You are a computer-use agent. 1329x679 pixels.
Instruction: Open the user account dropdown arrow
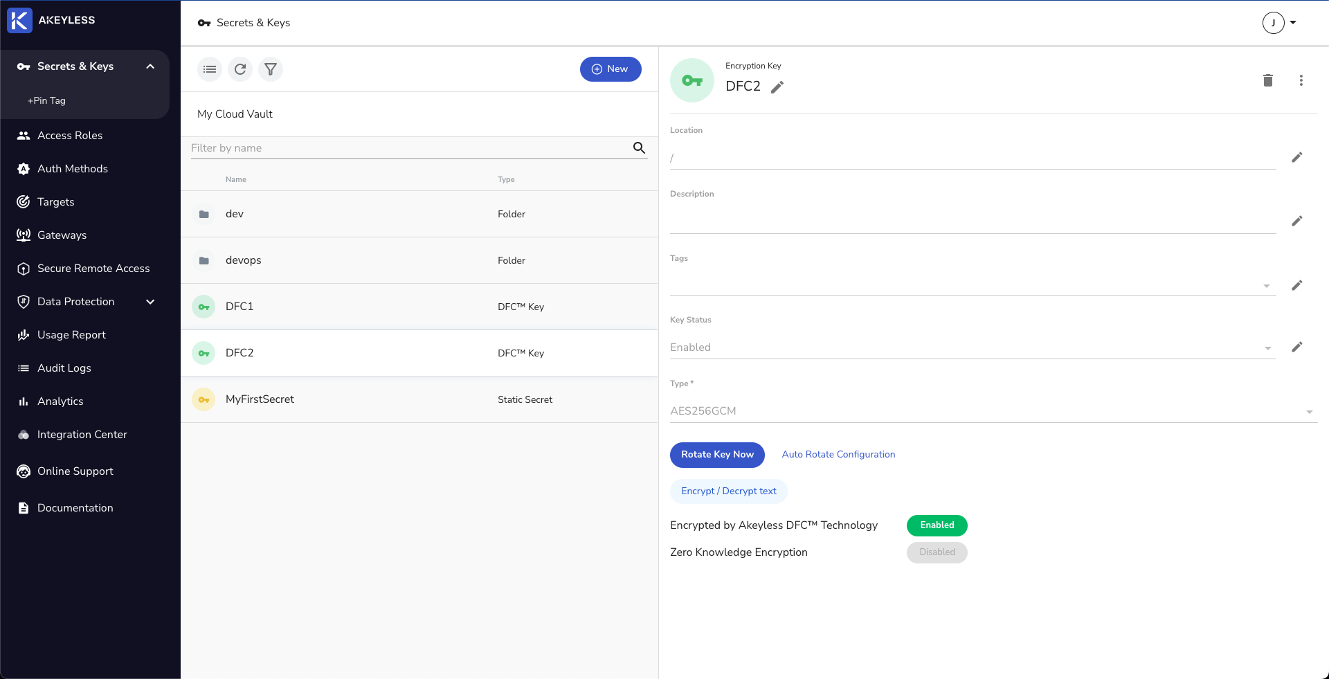pos(1293,22)
